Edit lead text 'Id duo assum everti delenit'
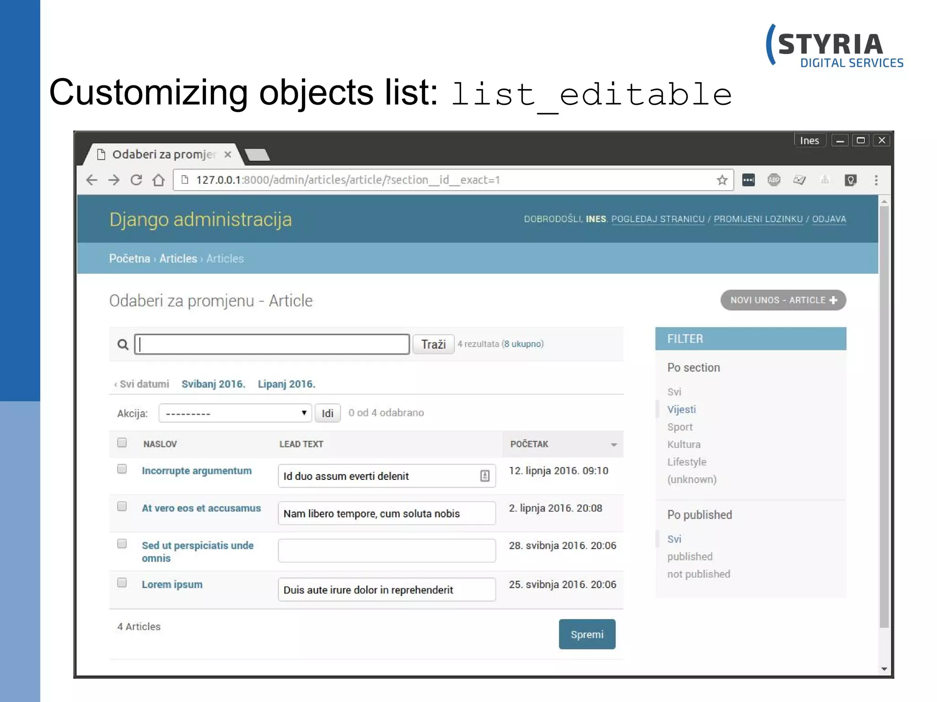 click(x=387, y=476)
